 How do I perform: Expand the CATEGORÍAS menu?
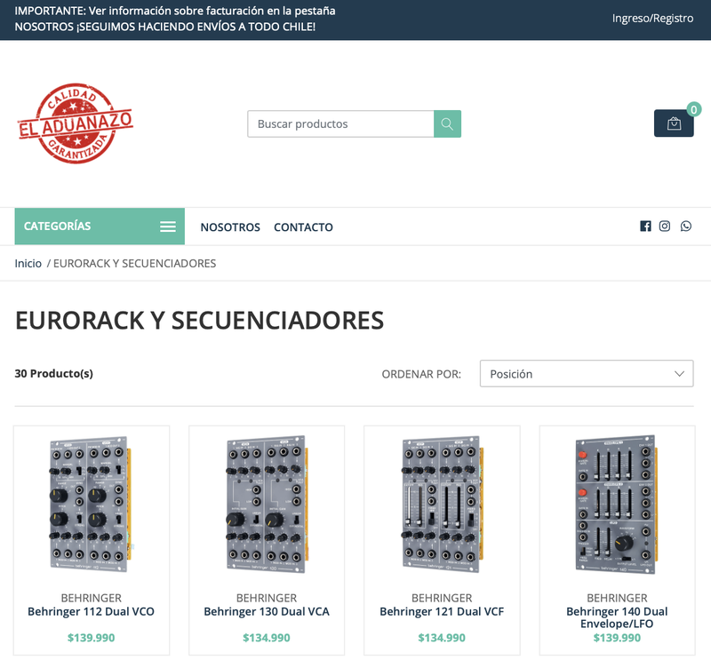(x=100, y=227)
